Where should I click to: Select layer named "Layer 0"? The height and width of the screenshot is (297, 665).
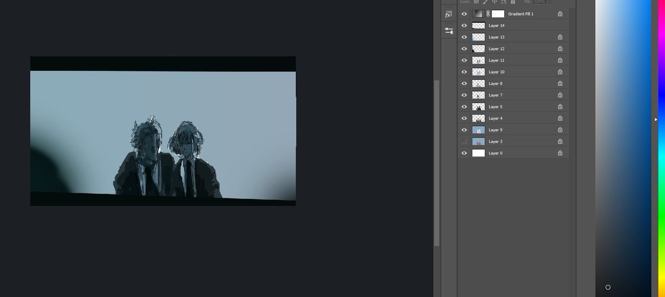coord(495,153)
